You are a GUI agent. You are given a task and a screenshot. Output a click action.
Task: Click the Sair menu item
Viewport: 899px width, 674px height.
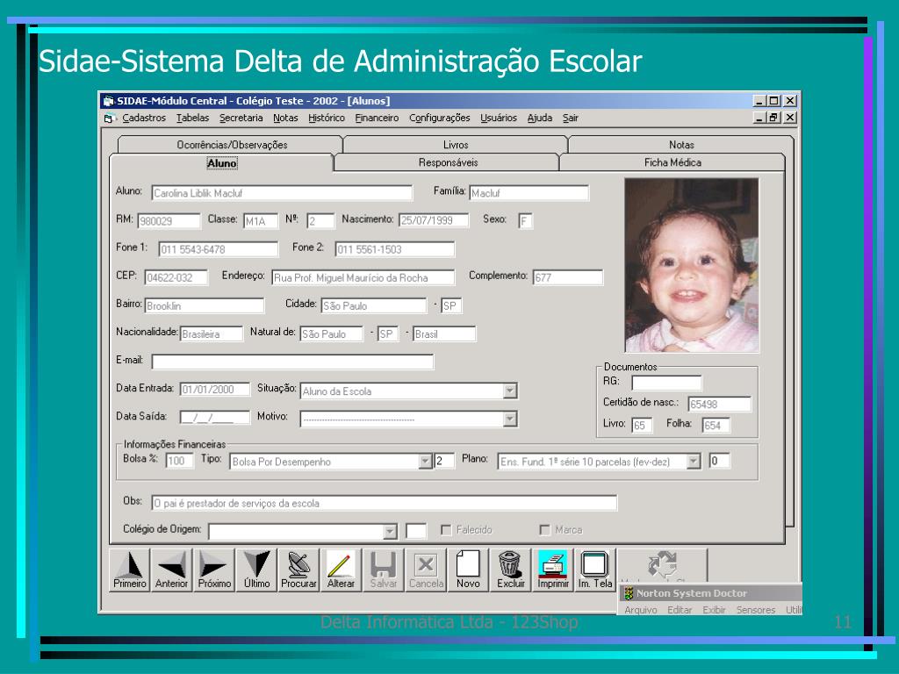(x=571, y=118)
